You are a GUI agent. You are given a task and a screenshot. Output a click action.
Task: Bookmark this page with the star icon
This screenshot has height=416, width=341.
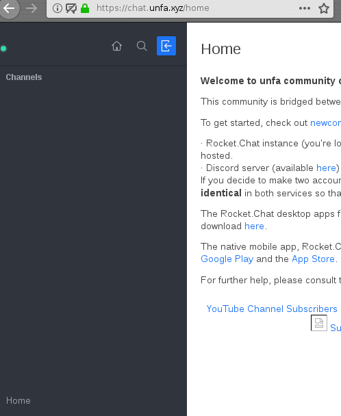click(x=324, y=8)
